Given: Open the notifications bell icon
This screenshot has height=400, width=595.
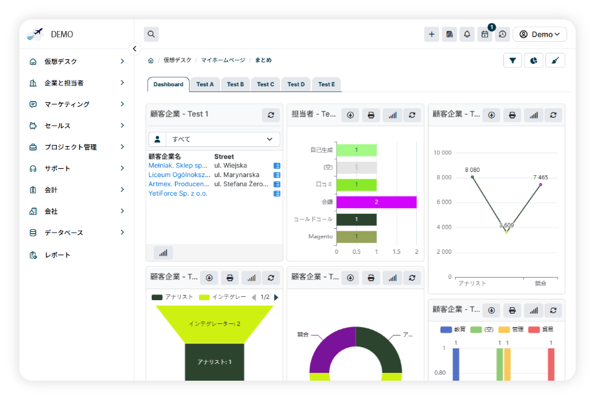Looking at the screenshot, I should (467, 34).
